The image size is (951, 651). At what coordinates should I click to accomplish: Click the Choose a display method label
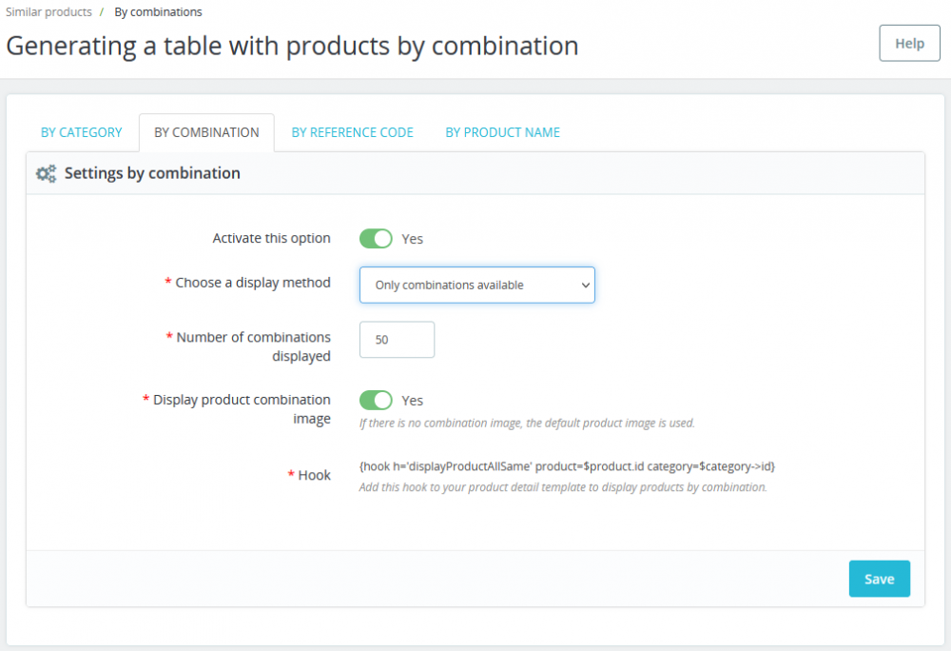253,283
